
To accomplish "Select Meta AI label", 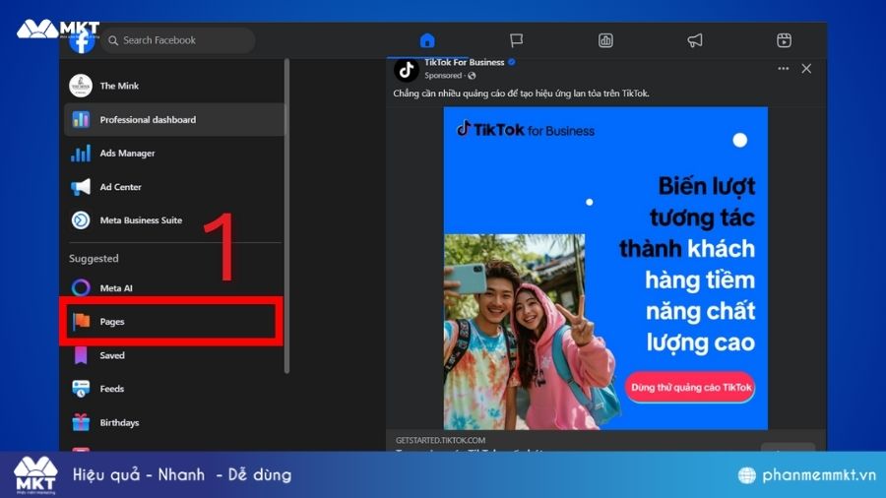I will click(x=116, y=288).
